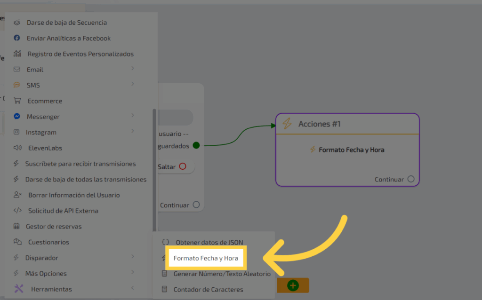482x300 pixels.
Task: Click the Messenger icon in menu
Action: coord(17,117)
